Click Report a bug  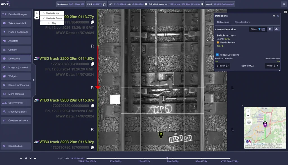16,146
